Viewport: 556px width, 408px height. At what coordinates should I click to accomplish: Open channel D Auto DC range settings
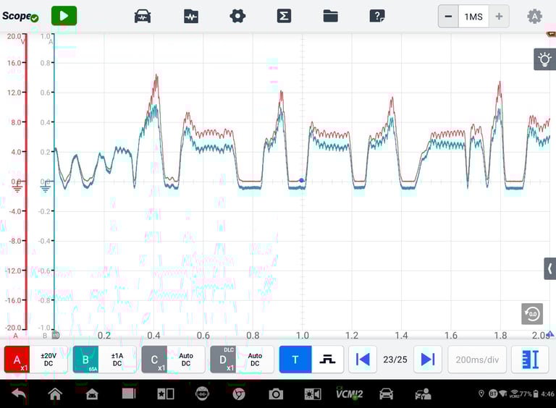[x=255, y=360]
